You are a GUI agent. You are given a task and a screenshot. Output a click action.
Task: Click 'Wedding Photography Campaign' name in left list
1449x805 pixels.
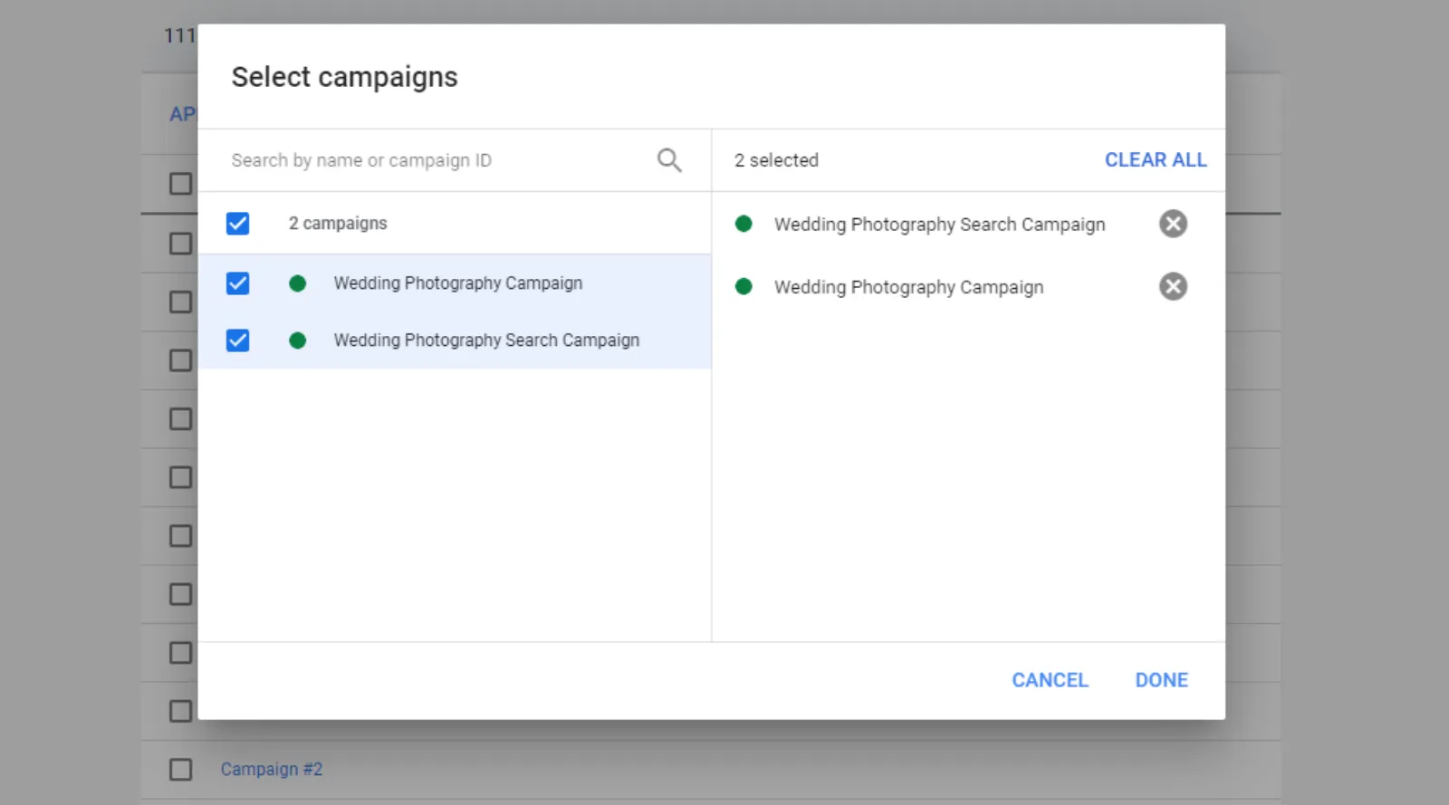point(458,283)
